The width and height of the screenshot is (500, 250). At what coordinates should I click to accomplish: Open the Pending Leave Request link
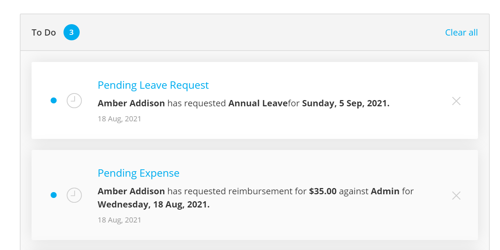click(x=153, y=85)
